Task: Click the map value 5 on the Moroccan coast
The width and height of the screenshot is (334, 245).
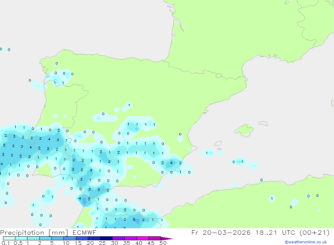Action: [134, 220]
